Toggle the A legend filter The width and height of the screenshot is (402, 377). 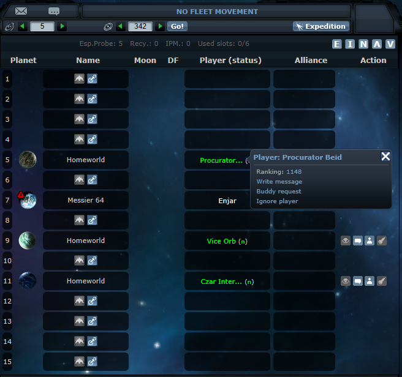pyautogui.click(x=377, y=44)
